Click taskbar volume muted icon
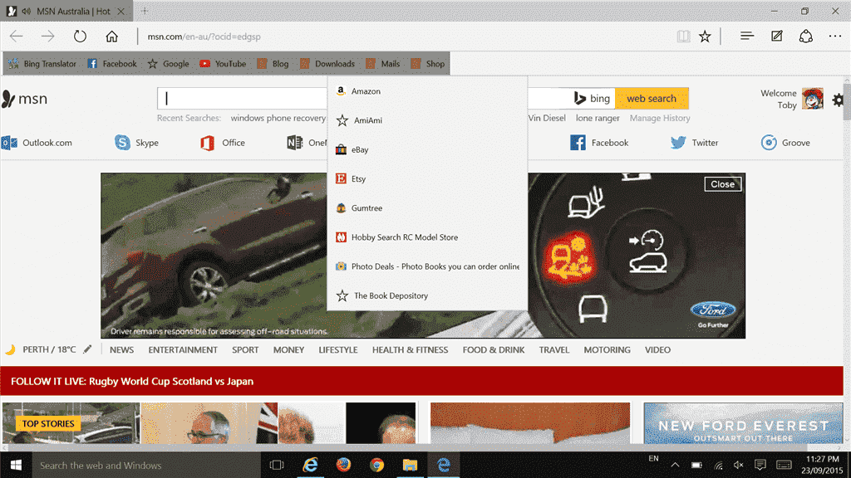 click(739, 465)
